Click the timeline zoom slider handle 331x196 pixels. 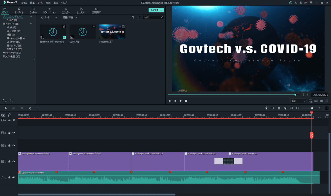(312, 108)
